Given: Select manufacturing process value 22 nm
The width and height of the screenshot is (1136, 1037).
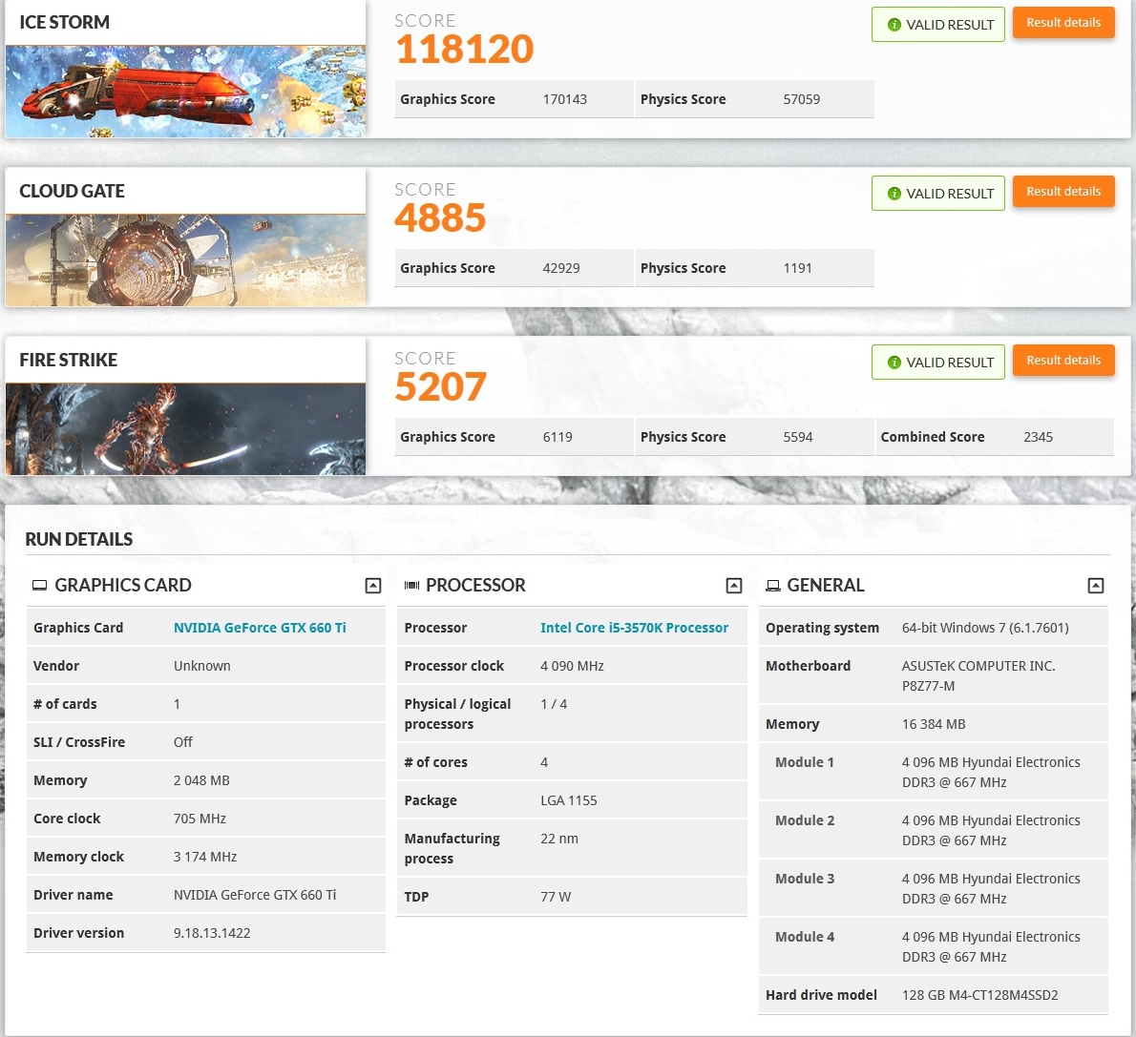Looking at the screenshot, I should coord(559,839).
